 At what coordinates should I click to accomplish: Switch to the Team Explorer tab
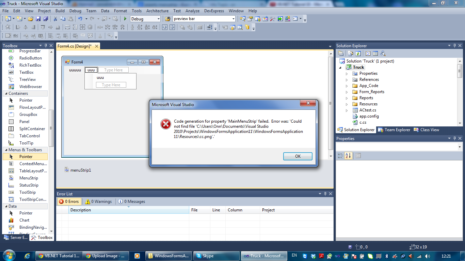(x=394, y=130)
